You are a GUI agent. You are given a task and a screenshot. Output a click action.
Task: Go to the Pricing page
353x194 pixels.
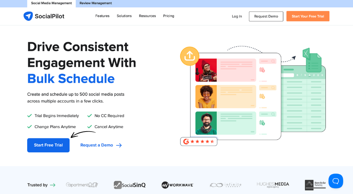(x=169, y=16)
